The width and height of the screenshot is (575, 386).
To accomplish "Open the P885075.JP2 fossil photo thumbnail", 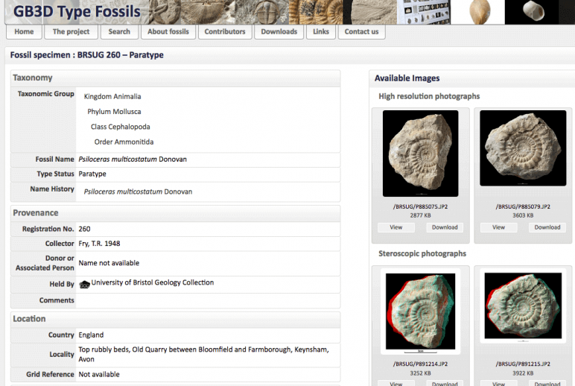I will click(420, 154).
